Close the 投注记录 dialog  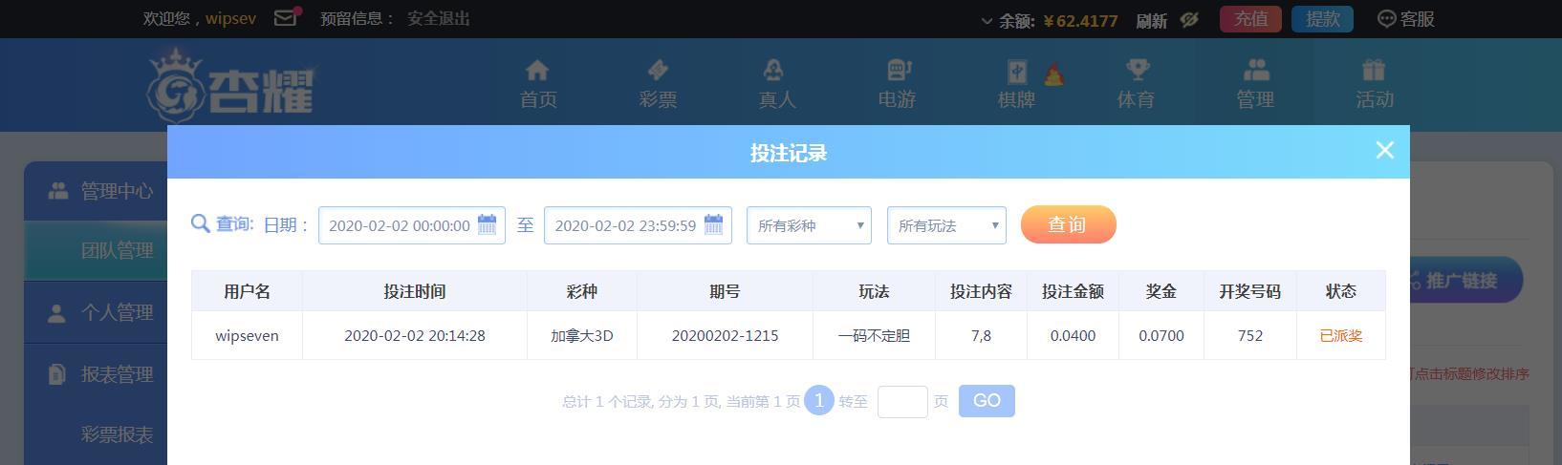click(1385, 150)
